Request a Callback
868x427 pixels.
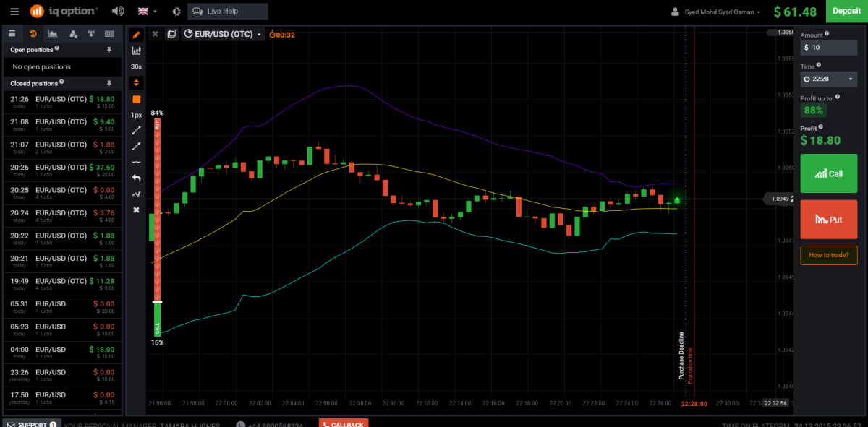[344, 424]
